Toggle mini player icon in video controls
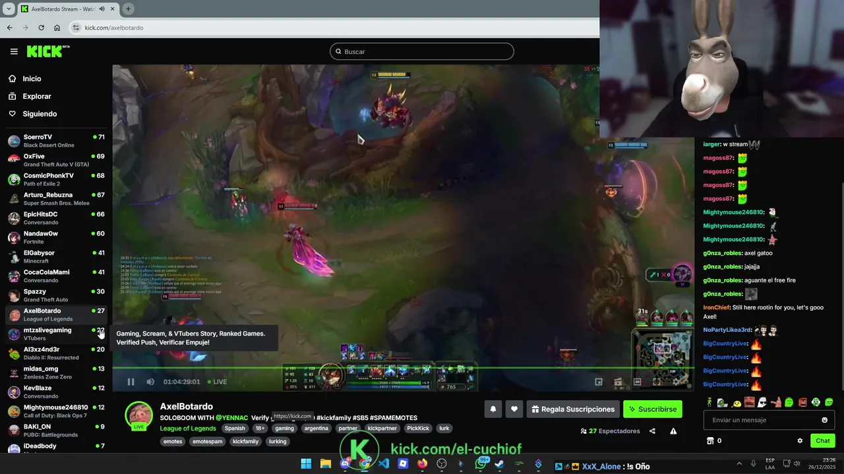844x474 pixels. coord(599,382)
